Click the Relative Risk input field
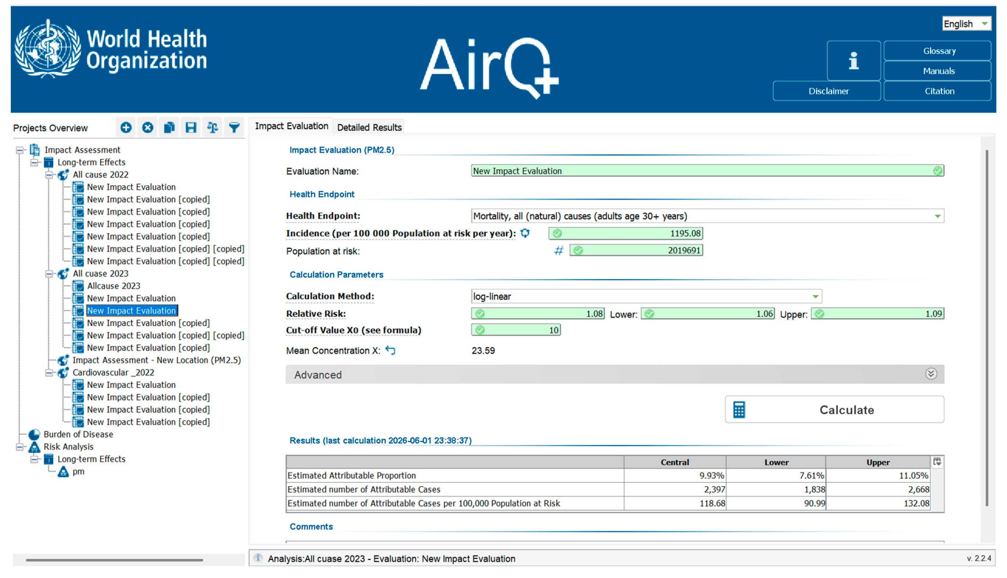 538,314
